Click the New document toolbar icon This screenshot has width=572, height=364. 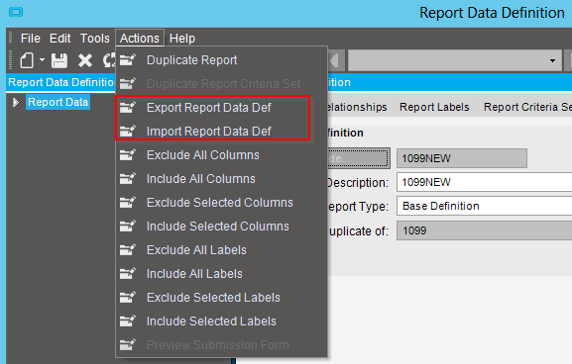point(27,60)
